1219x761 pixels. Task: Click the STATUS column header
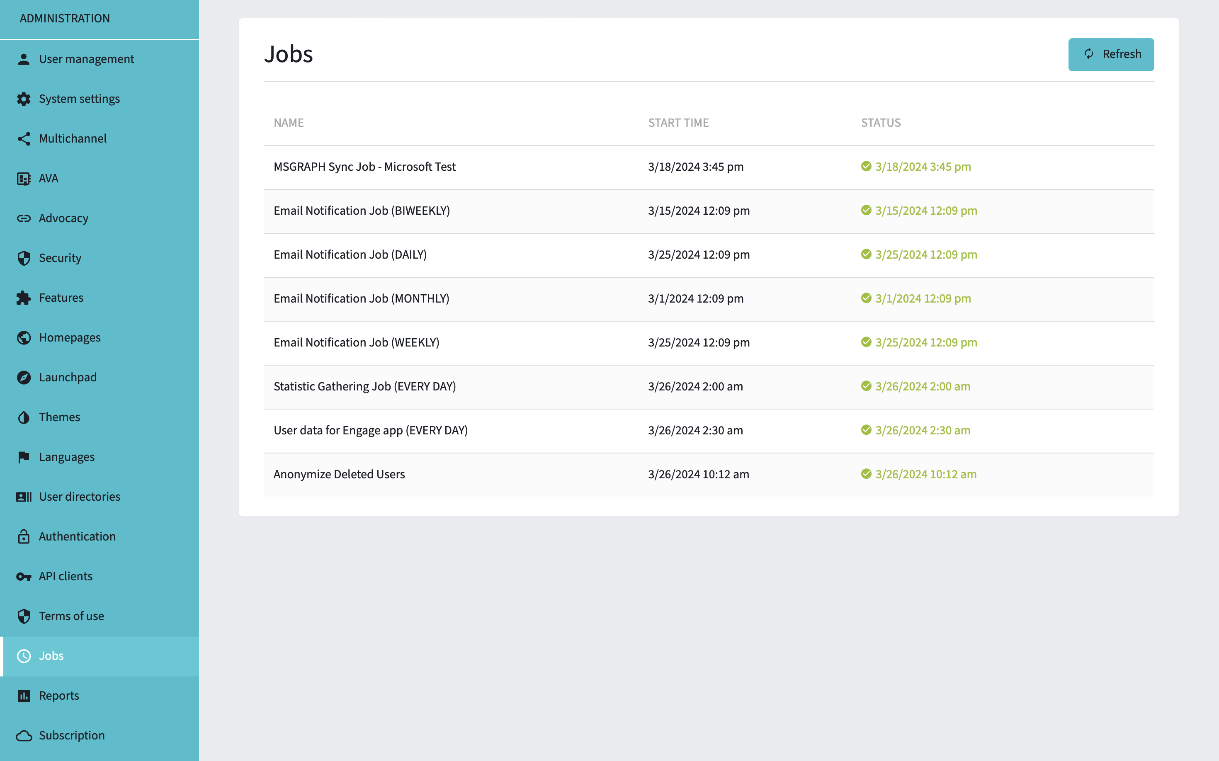[881, 123]
